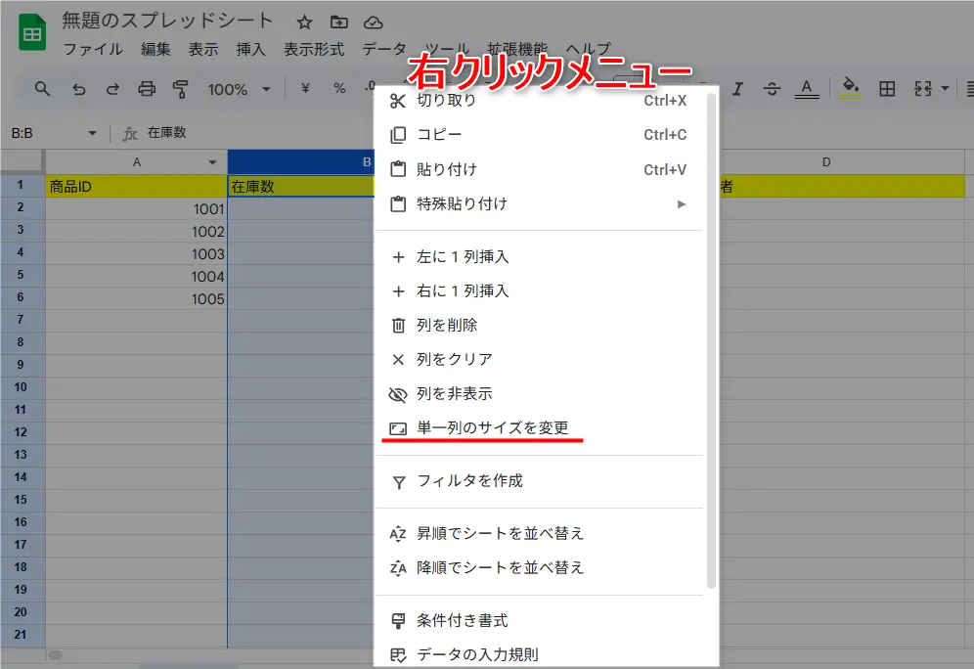Click the print icon in toolbar
The width and height of the screenshot is (974, 669).
click(x=147, y=89)
